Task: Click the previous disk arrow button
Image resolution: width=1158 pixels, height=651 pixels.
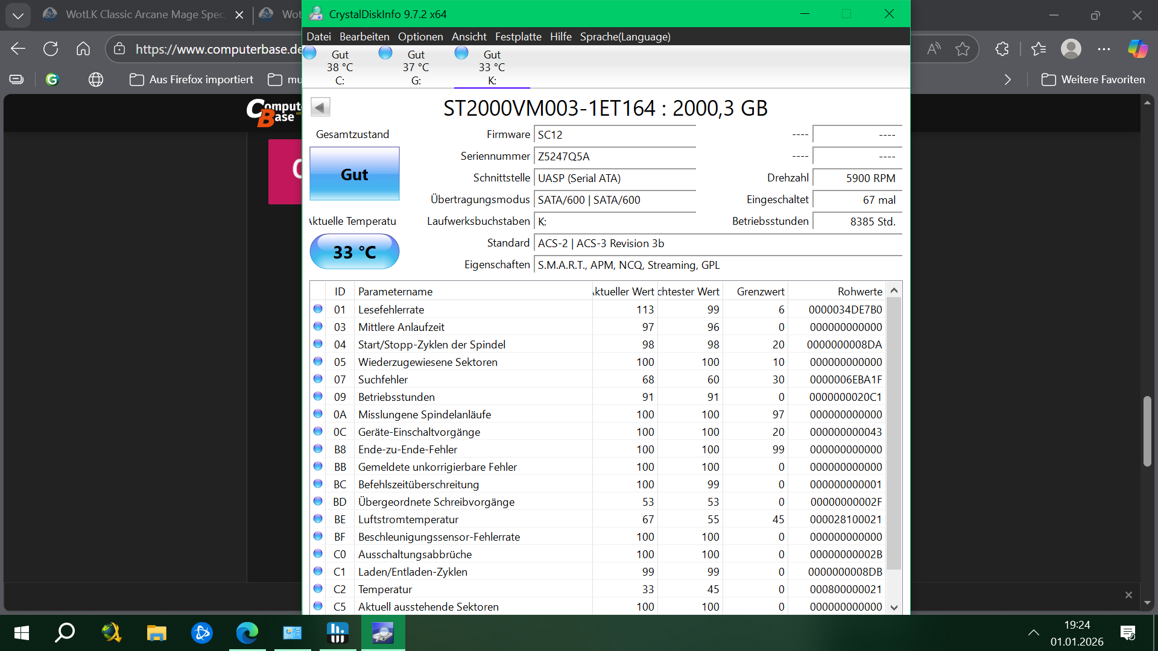Action: point(320,107)
